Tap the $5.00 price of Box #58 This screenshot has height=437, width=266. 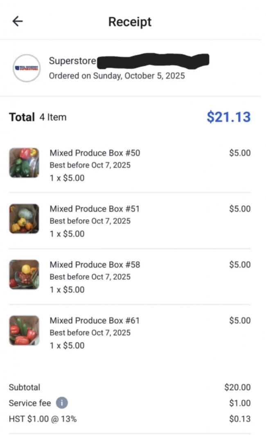pos(240,265)
